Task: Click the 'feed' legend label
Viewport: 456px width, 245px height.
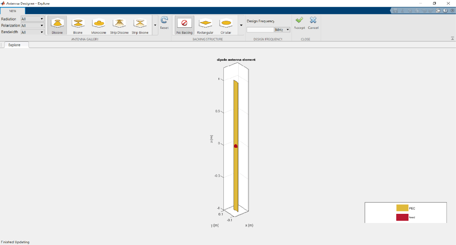Action: pyautogui.click(x=412, y=217)
